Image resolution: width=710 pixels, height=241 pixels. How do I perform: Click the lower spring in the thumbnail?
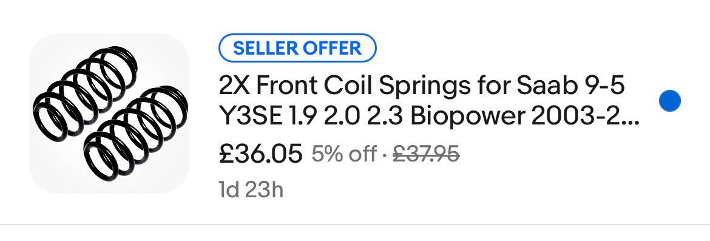(135, 133)
